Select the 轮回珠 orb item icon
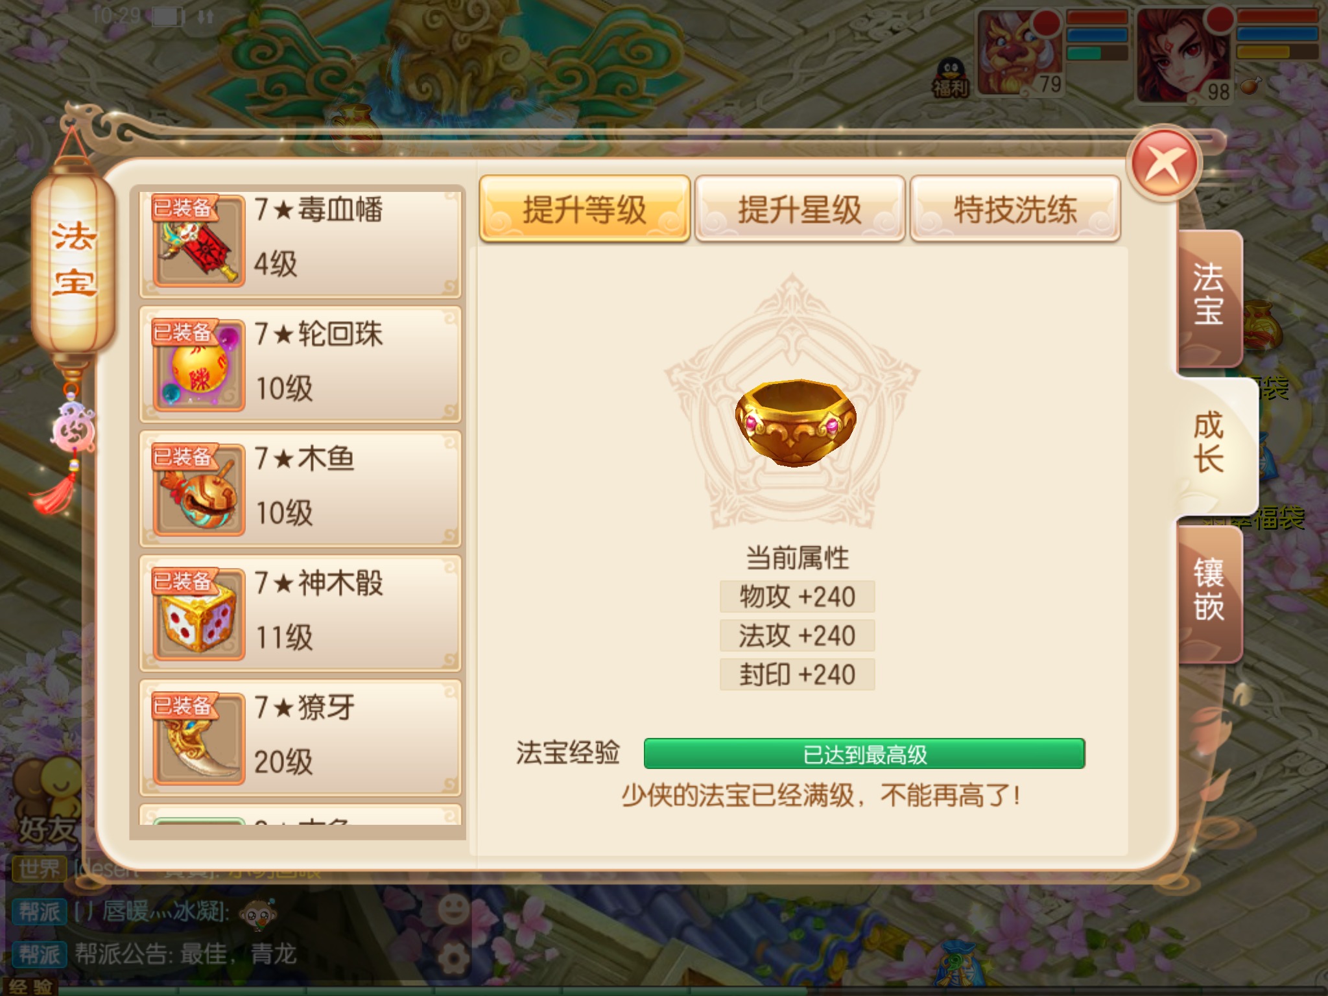Image resolution: width=1328 pixels, height=996 pixels. (x=199, y=366)
